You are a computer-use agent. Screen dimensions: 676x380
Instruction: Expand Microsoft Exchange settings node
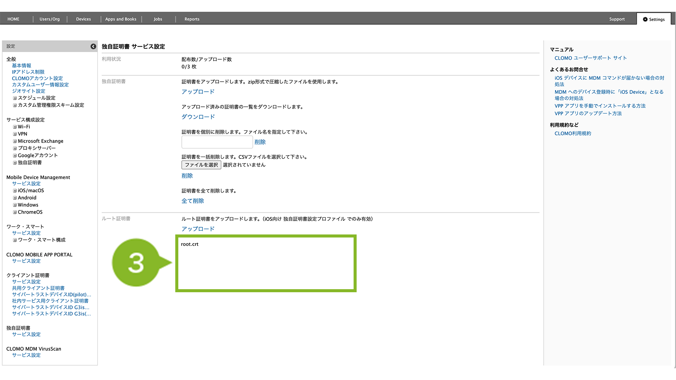tap(15, 141)
